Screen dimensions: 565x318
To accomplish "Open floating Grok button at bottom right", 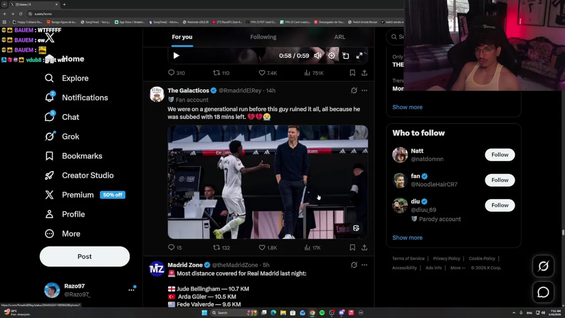I will tap(543, 266).
